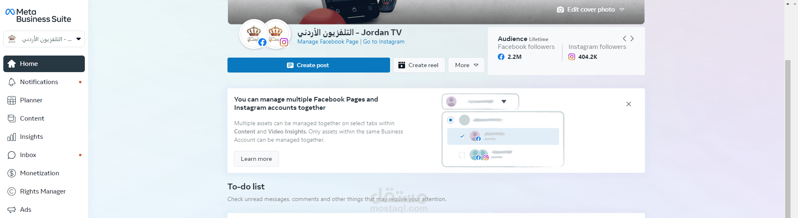Go to Planner in the sidebar
The height and width of the screenshot is (218, 798).
click(44, 100)
